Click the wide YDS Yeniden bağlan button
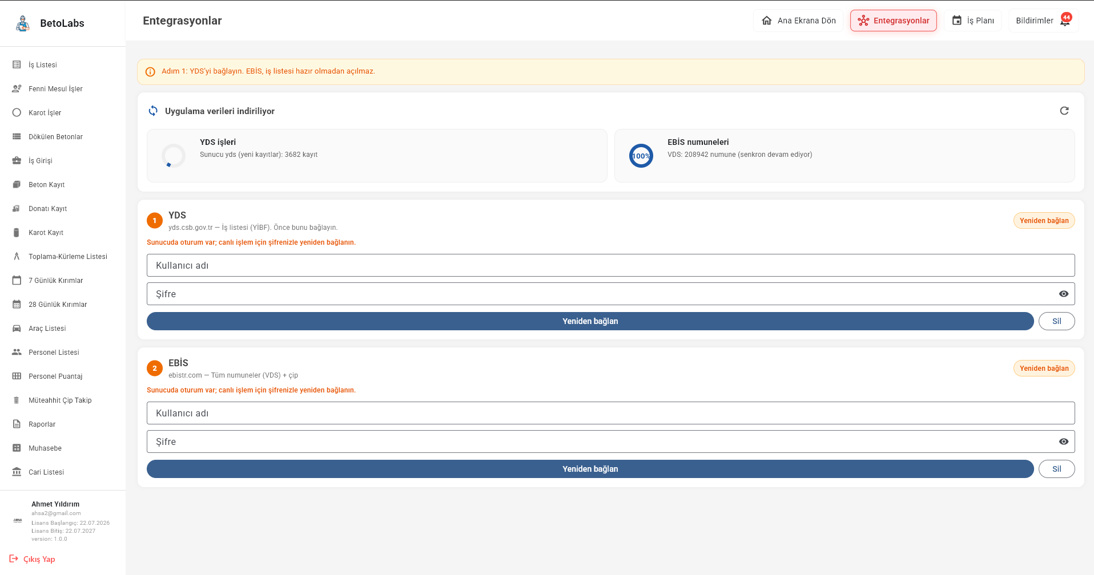 tap(590, 321)
